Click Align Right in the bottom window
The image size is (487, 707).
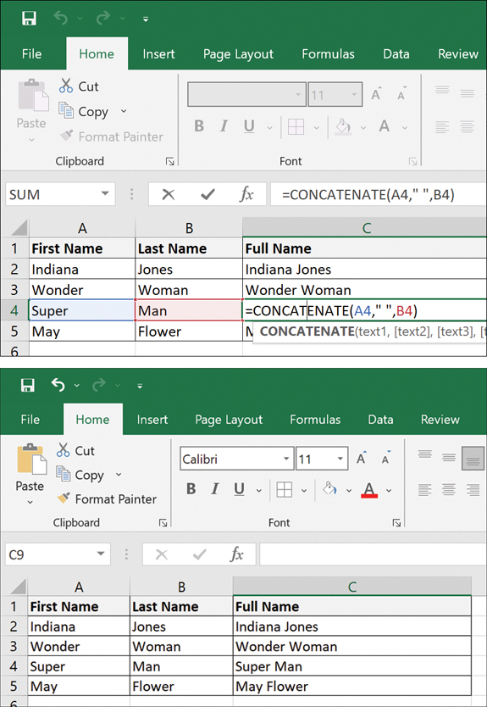point(473,489)
